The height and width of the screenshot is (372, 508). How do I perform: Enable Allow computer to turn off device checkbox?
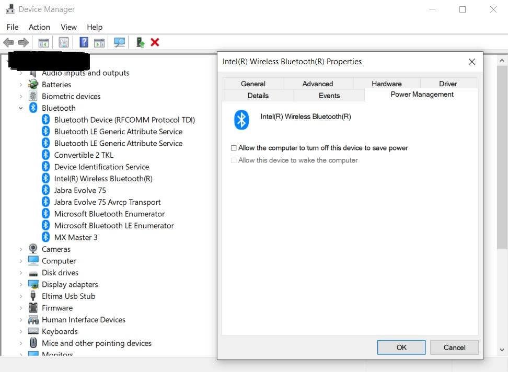pyautogui.click(x=234, y=148)
